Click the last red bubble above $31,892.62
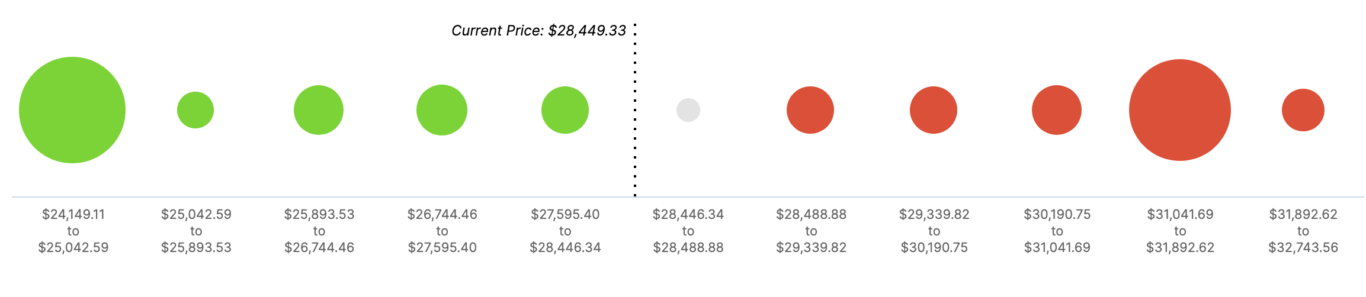 [x=1303, y=110]
